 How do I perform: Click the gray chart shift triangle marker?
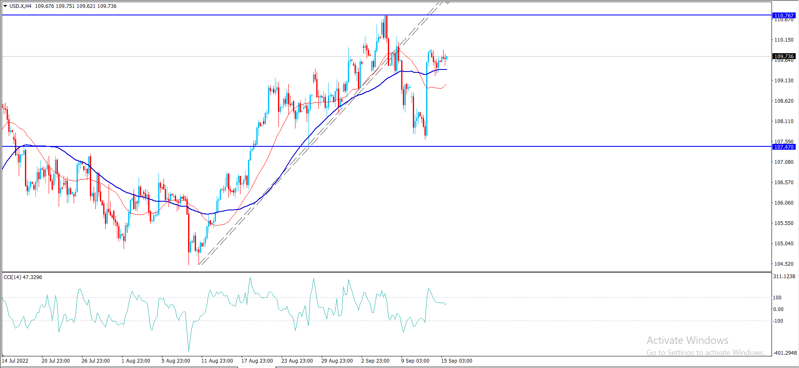click(x=447, y=3)
